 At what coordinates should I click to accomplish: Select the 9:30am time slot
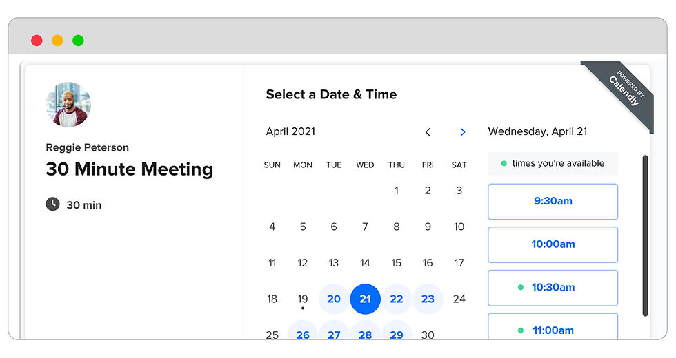coord(553,201)
